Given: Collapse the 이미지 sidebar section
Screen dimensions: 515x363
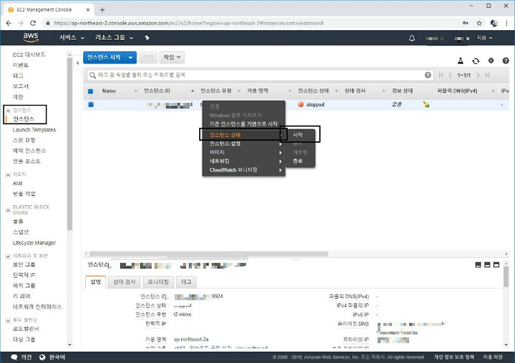Looking at the screenshot, I should tap(8, 174).
